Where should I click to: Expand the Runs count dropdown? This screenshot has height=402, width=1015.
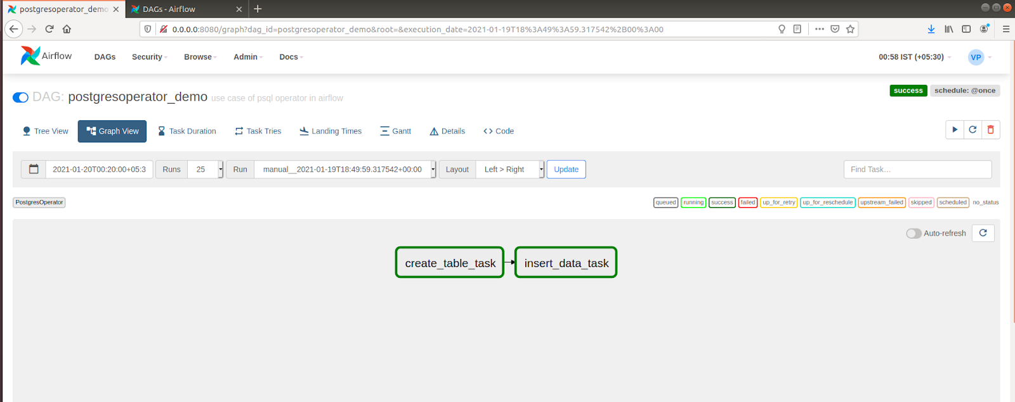coord(205,169)
